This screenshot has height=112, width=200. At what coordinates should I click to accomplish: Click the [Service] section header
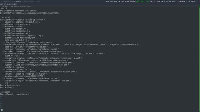click(x=5, y=17)
